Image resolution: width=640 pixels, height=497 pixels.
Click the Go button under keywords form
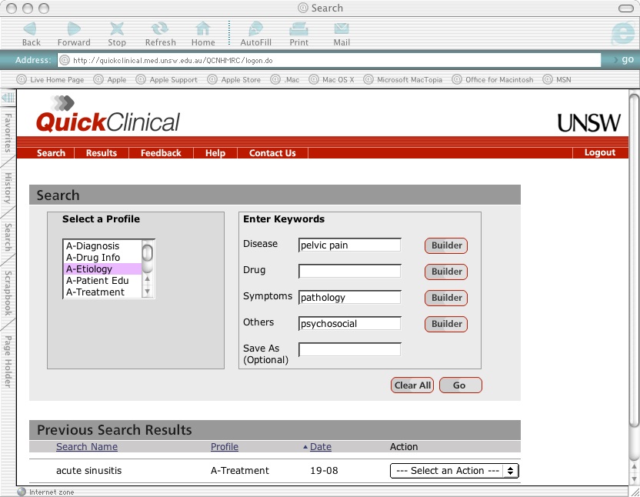[x=460, y=385]
